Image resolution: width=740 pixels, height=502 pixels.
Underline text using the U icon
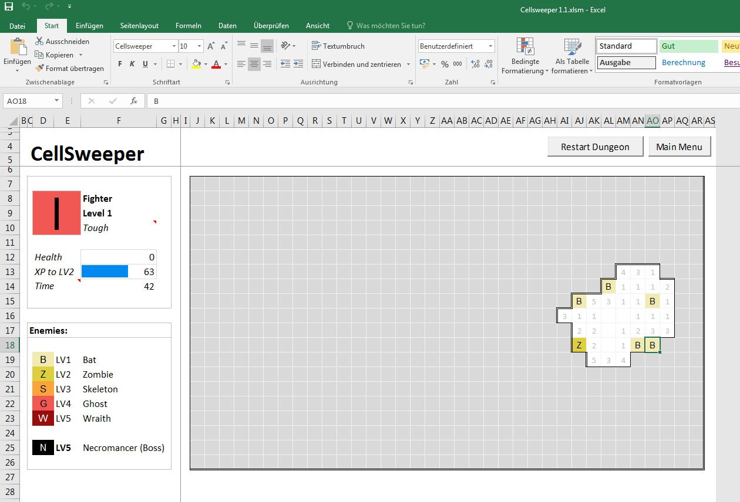point(144,64)
